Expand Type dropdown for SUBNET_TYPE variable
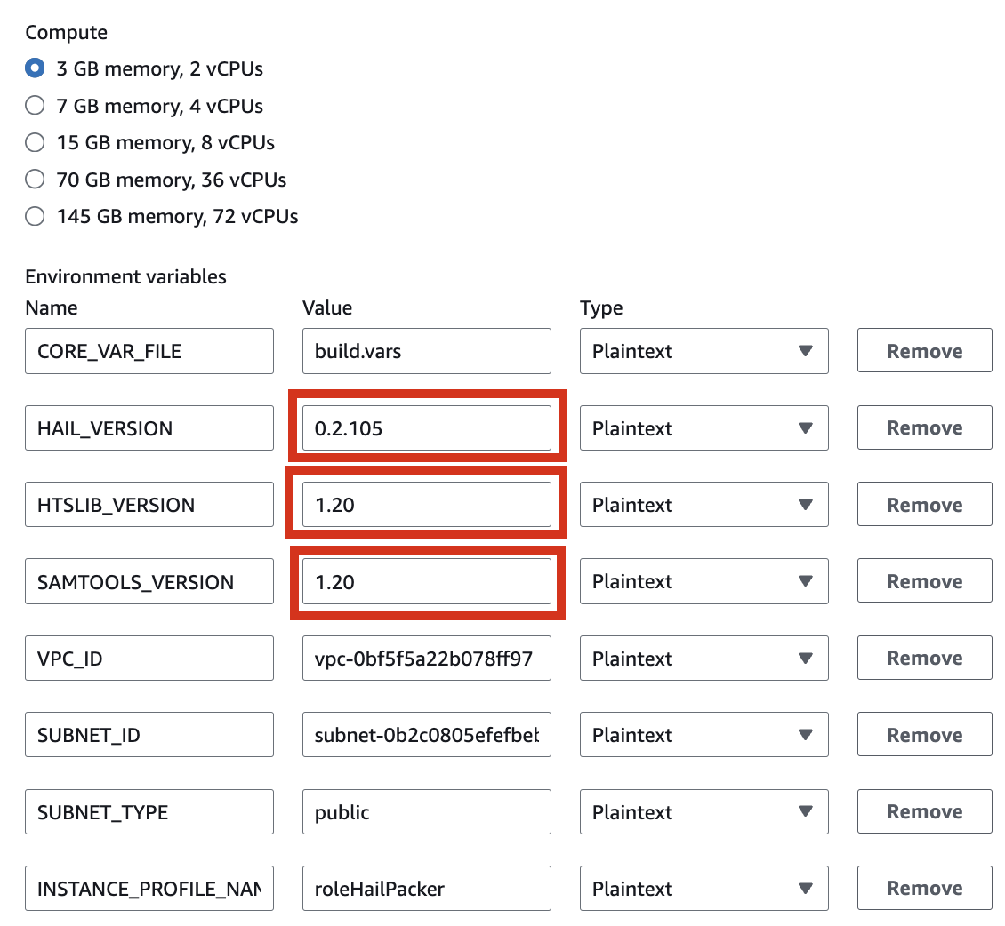The image size is (1005, 926). pyautogui.click(x=703, y=812)
